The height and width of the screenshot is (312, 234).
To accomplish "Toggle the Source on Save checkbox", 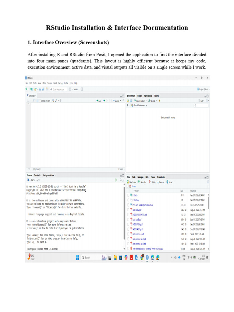I will (x=40, y=101).
